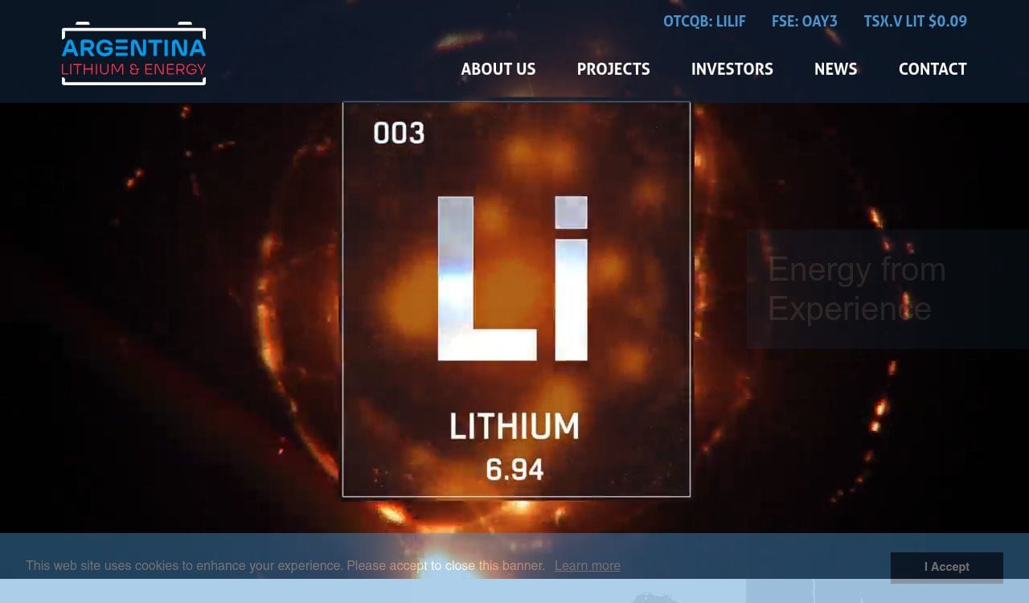
Task: Go to the Investors section
Action: [x=732, y=69]
